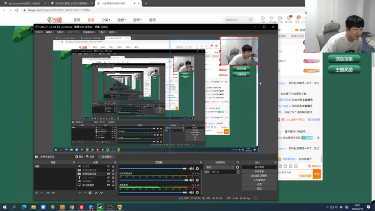Toggle visibility of selected 视频采集设备 source
The height and width of the screenshot is (211, 375).
[x=109, y=173]
